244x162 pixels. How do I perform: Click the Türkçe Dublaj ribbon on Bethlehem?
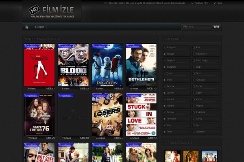[133, 46]
